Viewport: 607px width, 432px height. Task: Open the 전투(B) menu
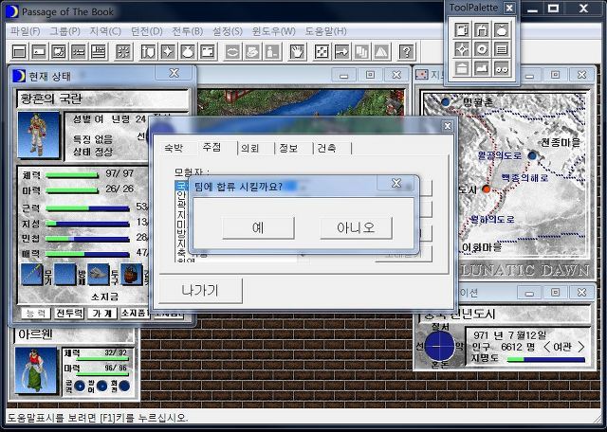188,31
